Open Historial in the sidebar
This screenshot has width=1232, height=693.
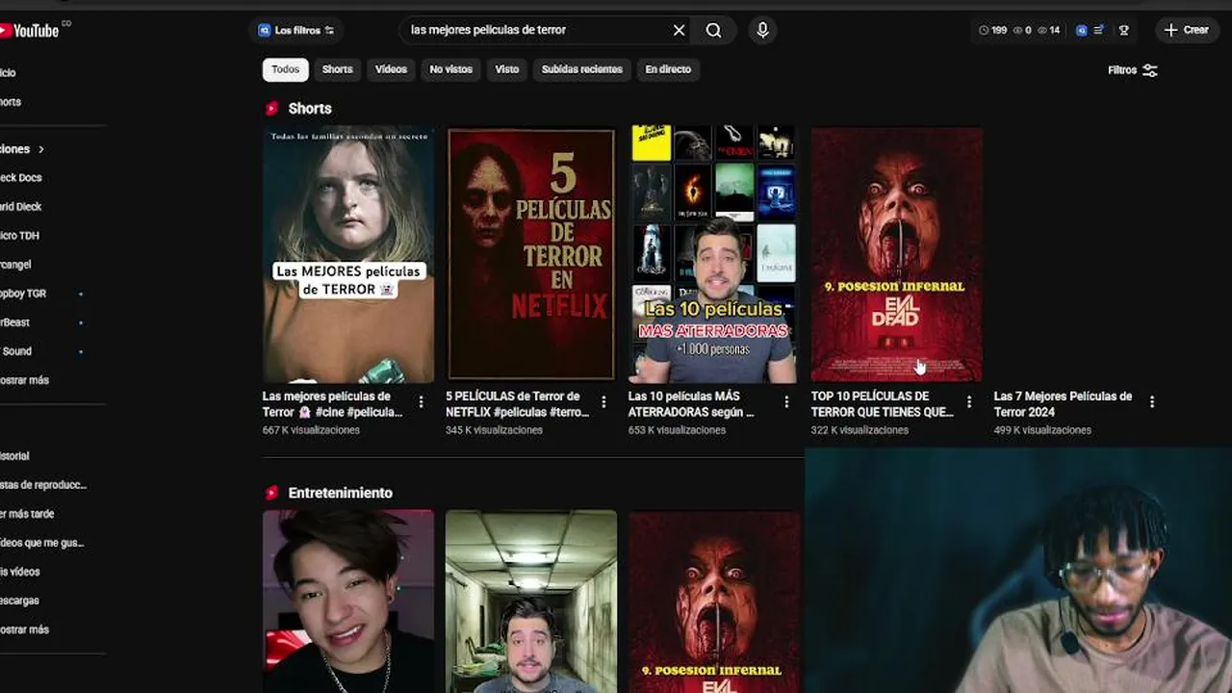point(15,456)
